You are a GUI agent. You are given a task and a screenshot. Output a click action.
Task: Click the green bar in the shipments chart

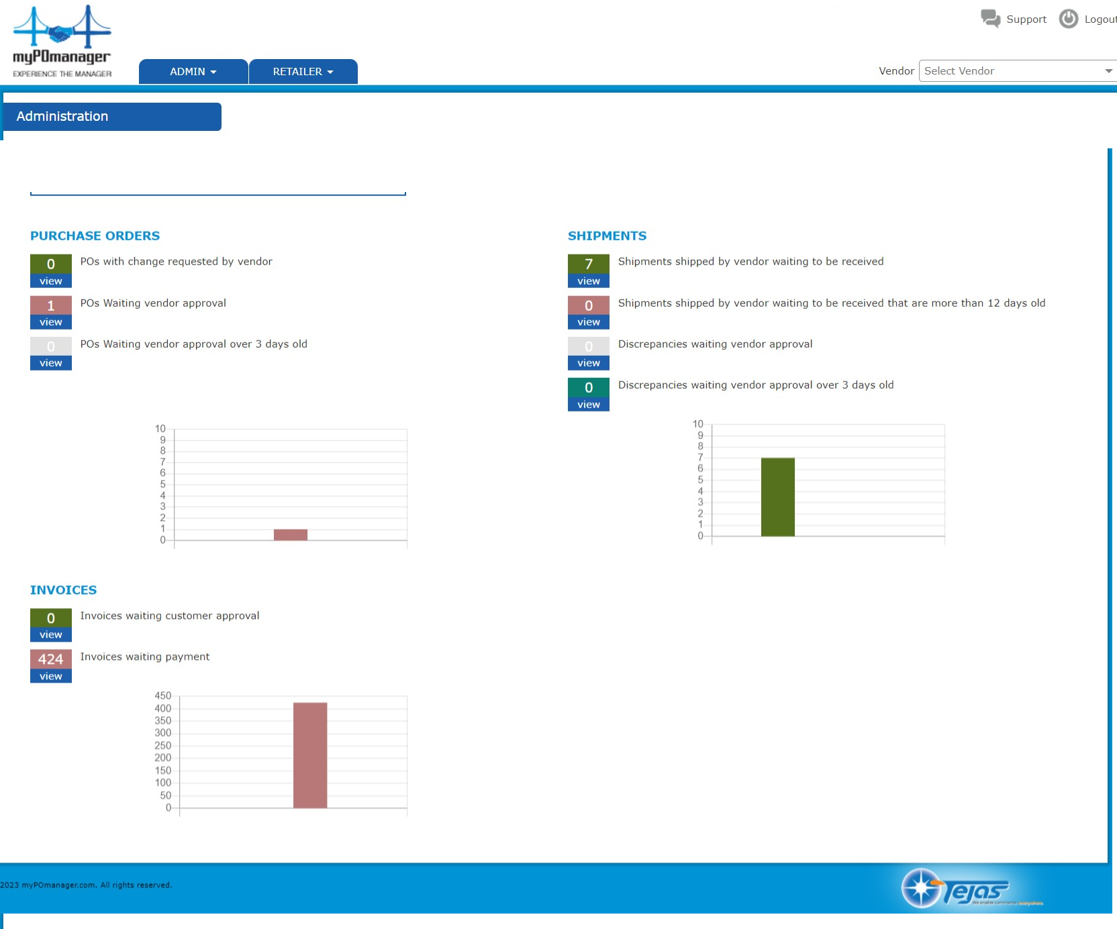(777, 497)
